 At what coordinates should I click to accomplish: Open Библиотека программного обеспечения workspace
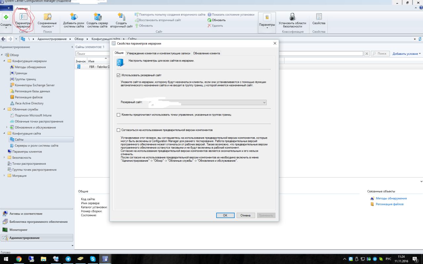click(36, 222)
